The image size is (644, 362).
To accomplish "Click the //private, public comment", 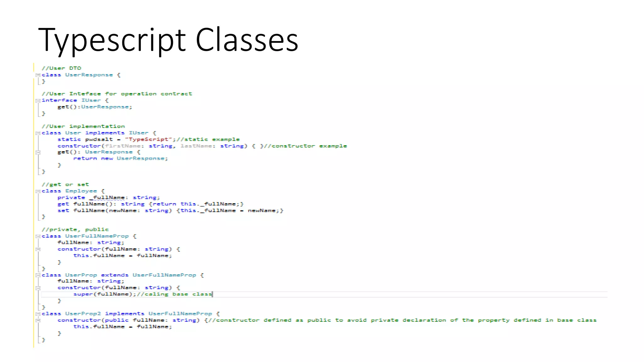I will (75, 230).
